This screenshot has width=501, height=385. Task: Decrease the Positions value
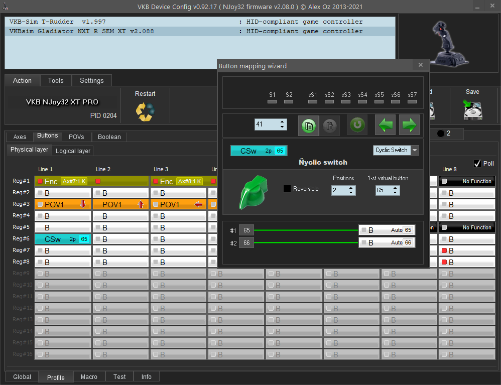click(x=351, y=193)
